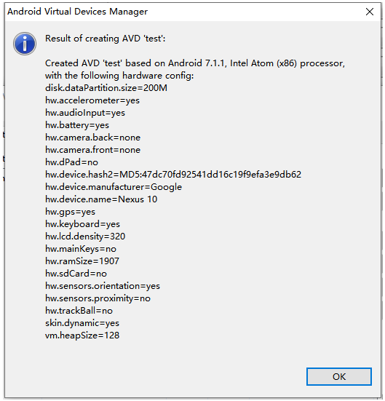Viewport: 385px width, 401px height.
Task: Select the hw.camera.back=none line
Action: pyautogui.click(x=92, y=138)
